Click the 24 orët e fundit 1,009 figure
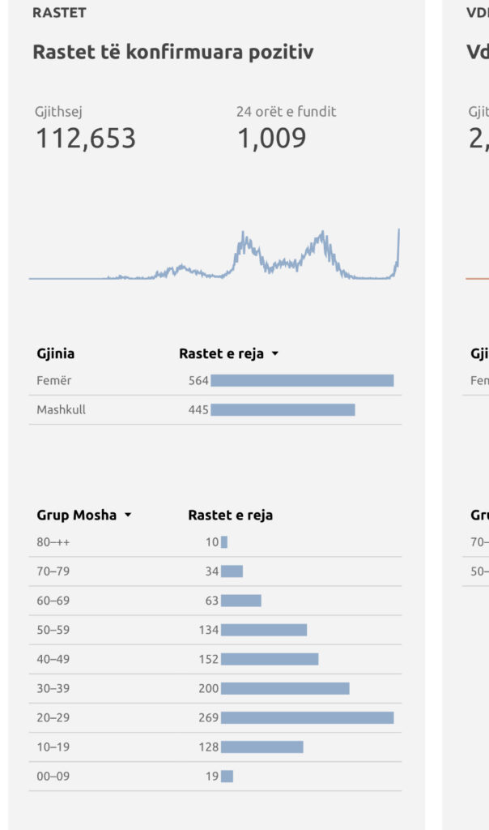Image resolution: width=489 pixels, height=830 pixels. tap(272, 138)
